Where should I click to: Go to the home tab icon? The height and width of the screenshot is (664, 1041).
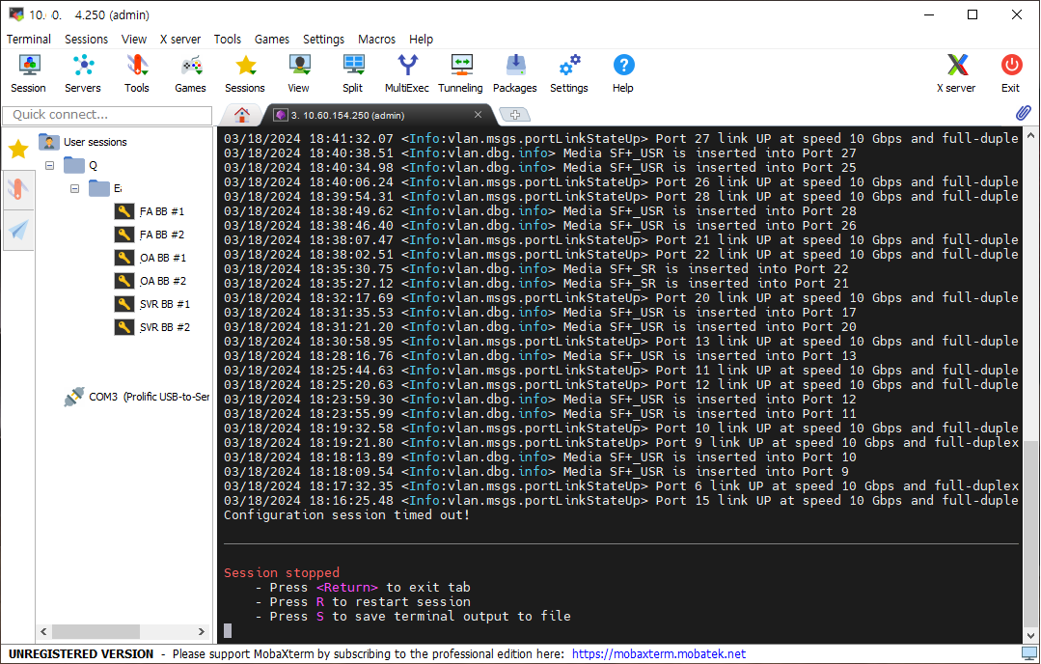241,115
